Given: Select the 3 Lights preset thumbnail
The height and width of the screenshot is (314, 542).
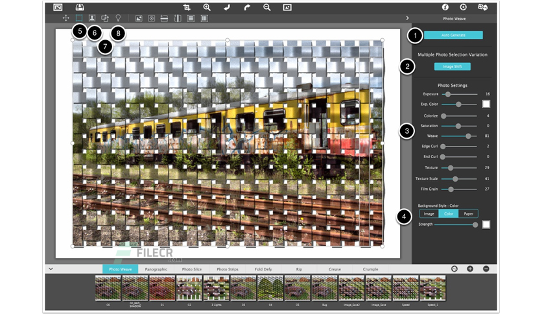Looking at the screenshot, I should tap(217, 287).
